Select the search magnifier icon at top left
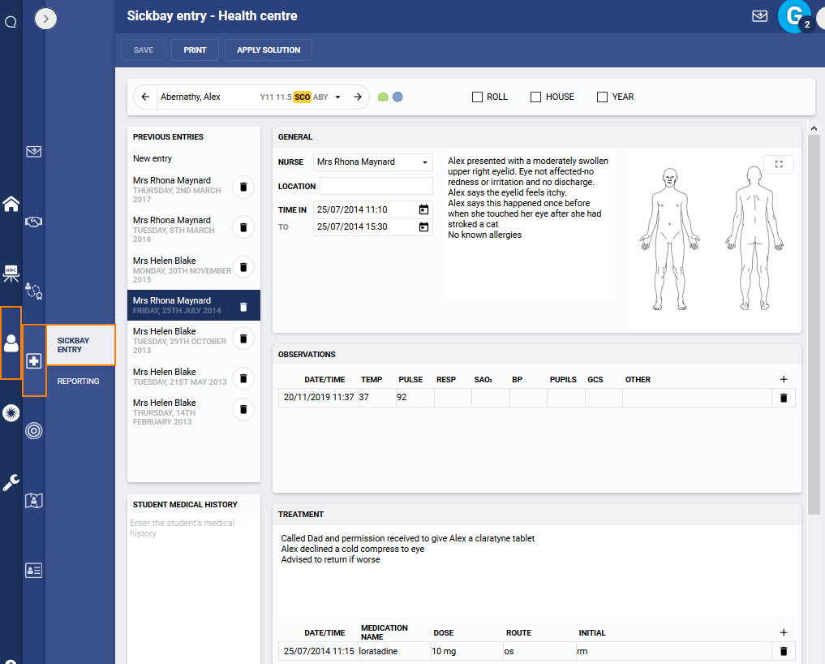 pyautogui.click(x=11, y=21)
